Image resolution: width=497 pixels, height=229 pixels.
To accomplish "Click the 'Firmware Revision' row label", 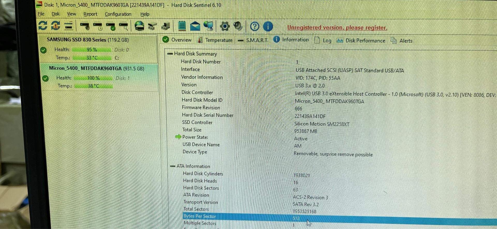I will (x=201, y=107).
